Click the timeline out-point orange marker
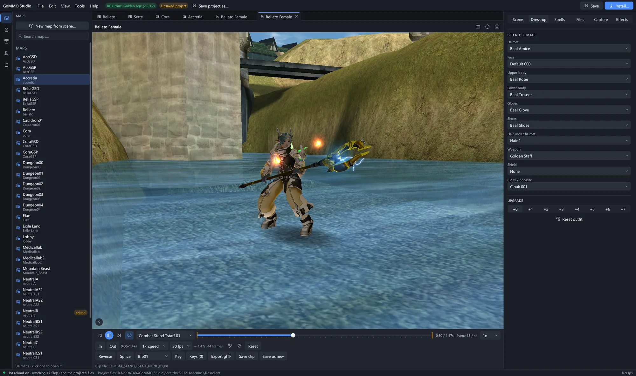This screenshot has width=636, height=376. (432, 335)
